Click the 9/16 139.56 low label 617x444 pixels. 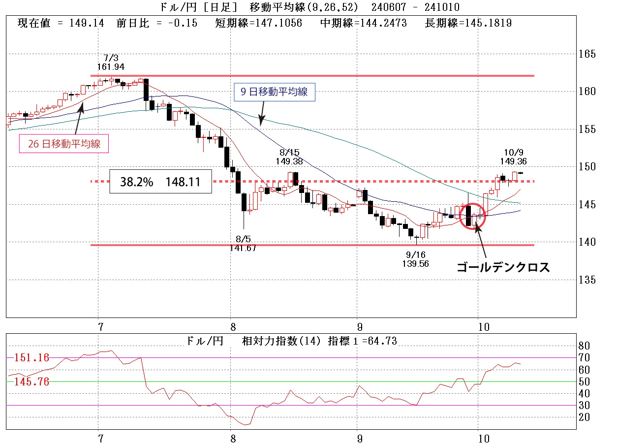pos(415,259)
